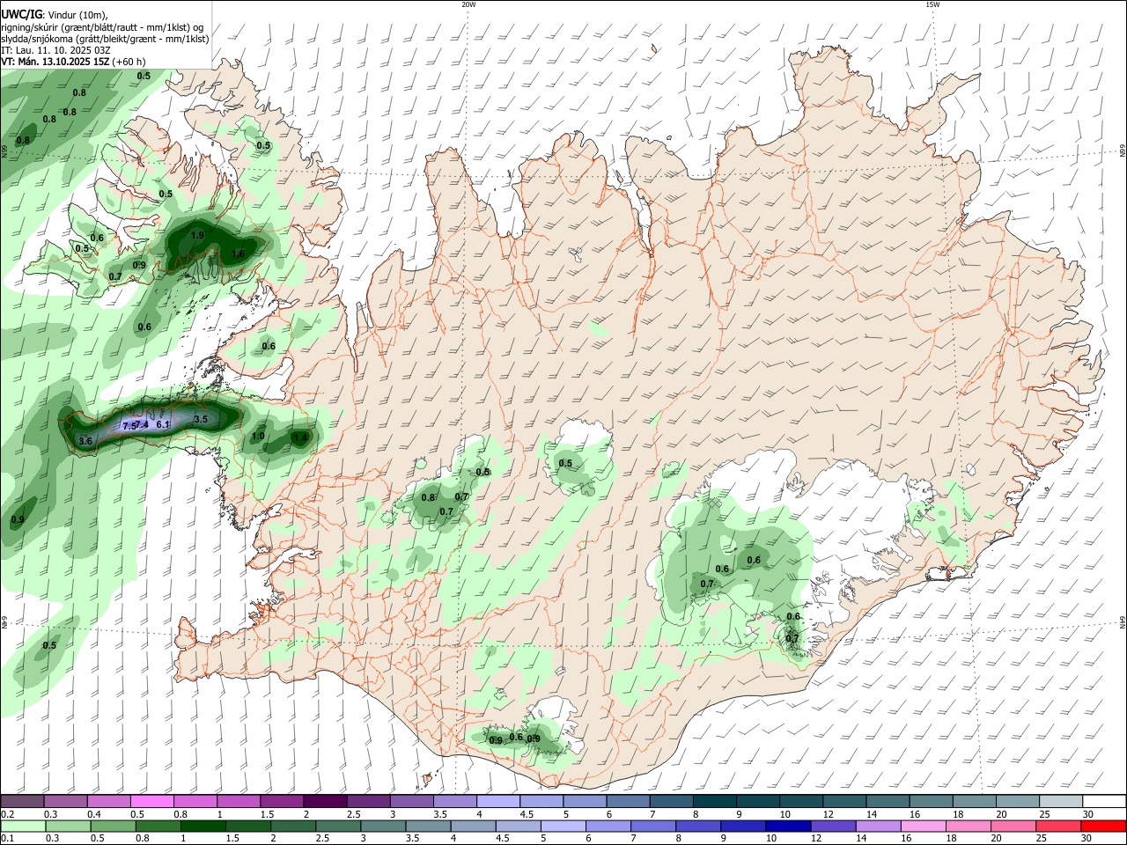Click the lightest green lower swatch between 0.1 and 0.3
The height and width of the screenshot is (845, 1127).
[x=24, y=826]
